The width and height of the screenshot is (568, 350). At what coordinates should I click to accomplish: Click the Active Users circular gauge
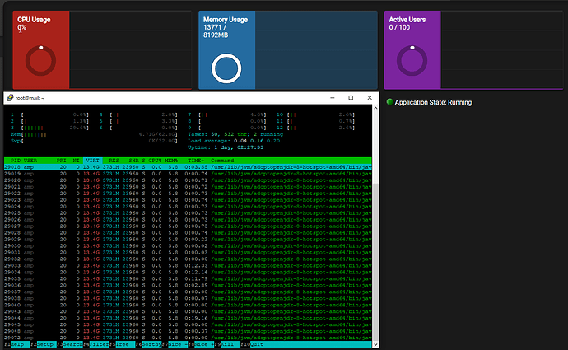[x=412, y=60]
